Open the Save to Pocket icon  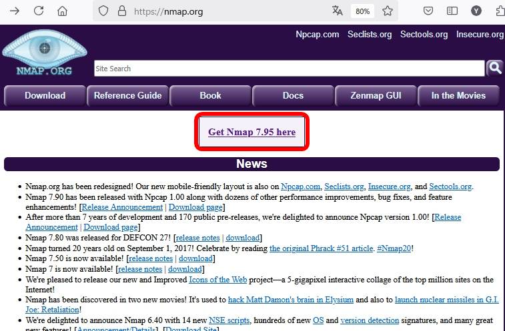click(428, 11)
